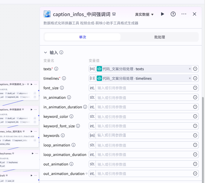This screenshot has height=183, width=205.
Task: Clear the timelines variable reference with X
Action: pyautogui.click(x=190, y=78)
